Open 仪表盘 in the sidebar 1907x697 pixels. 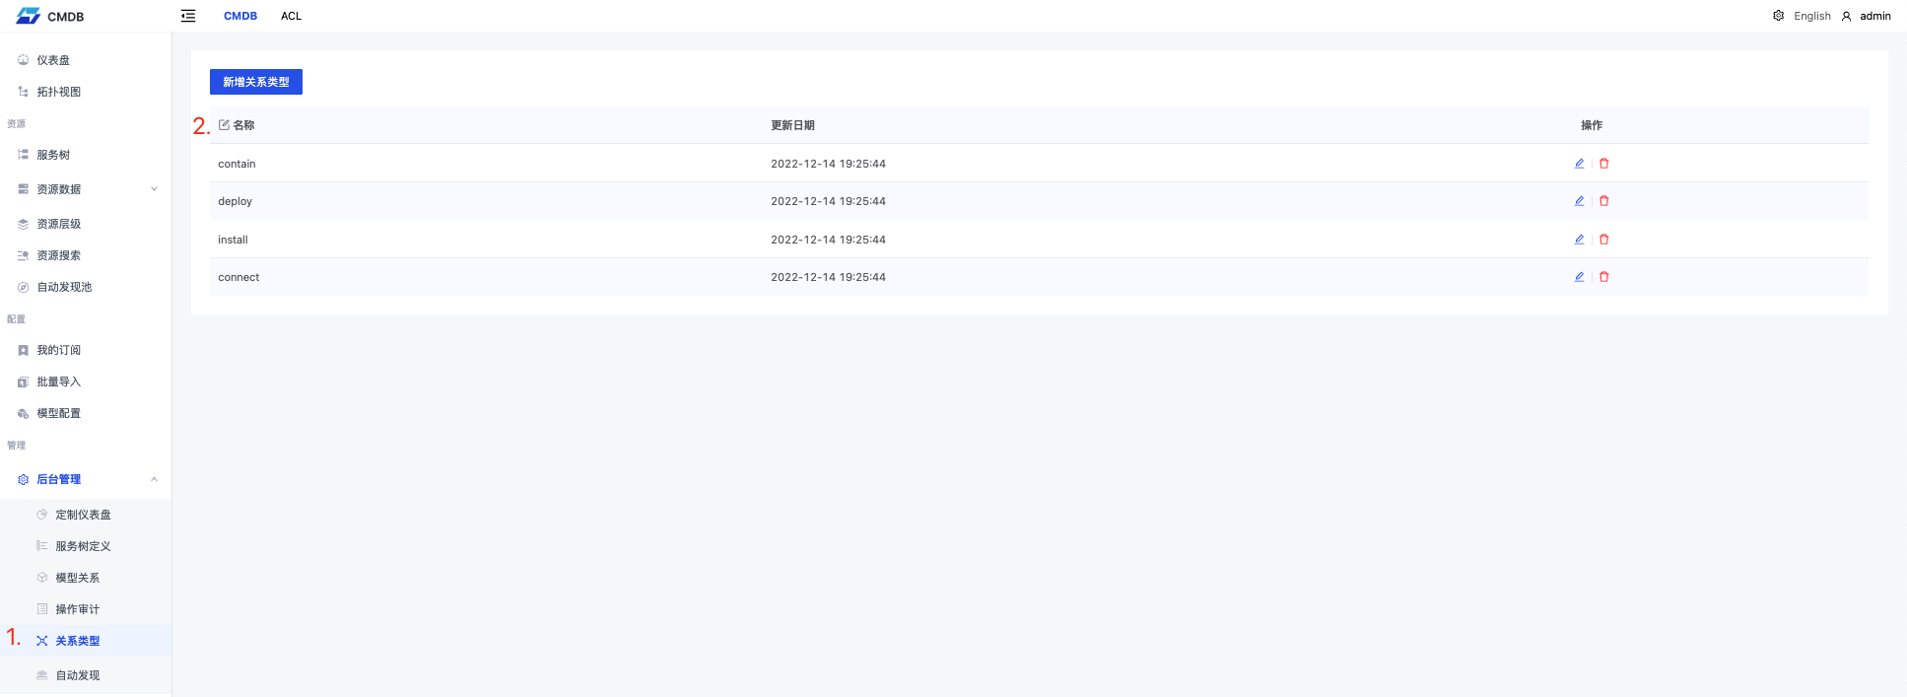(x=53, y=60)
